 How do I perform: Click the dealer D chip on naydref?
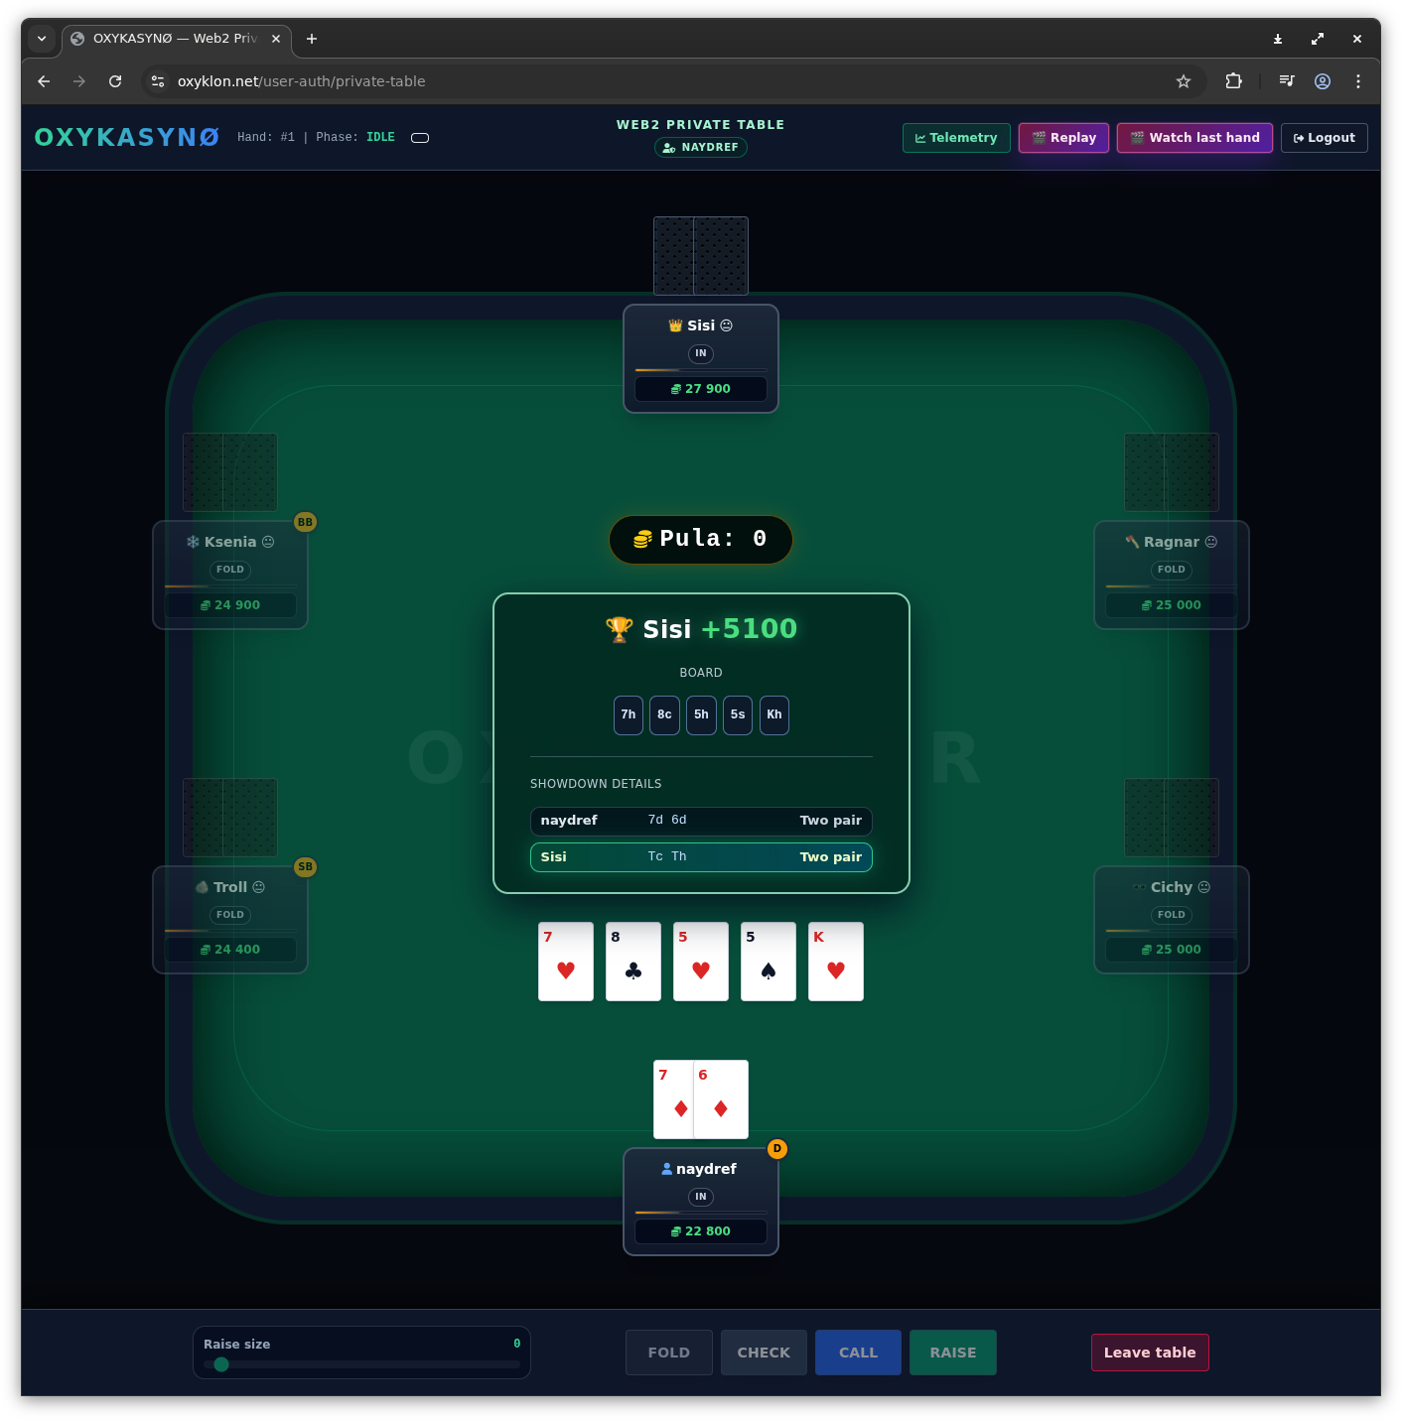pos(777,1148)
